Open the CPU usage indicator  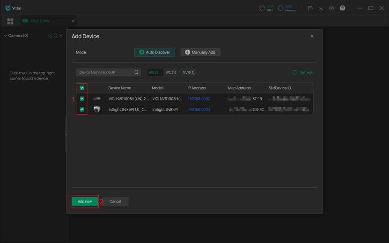coord(266,8)
